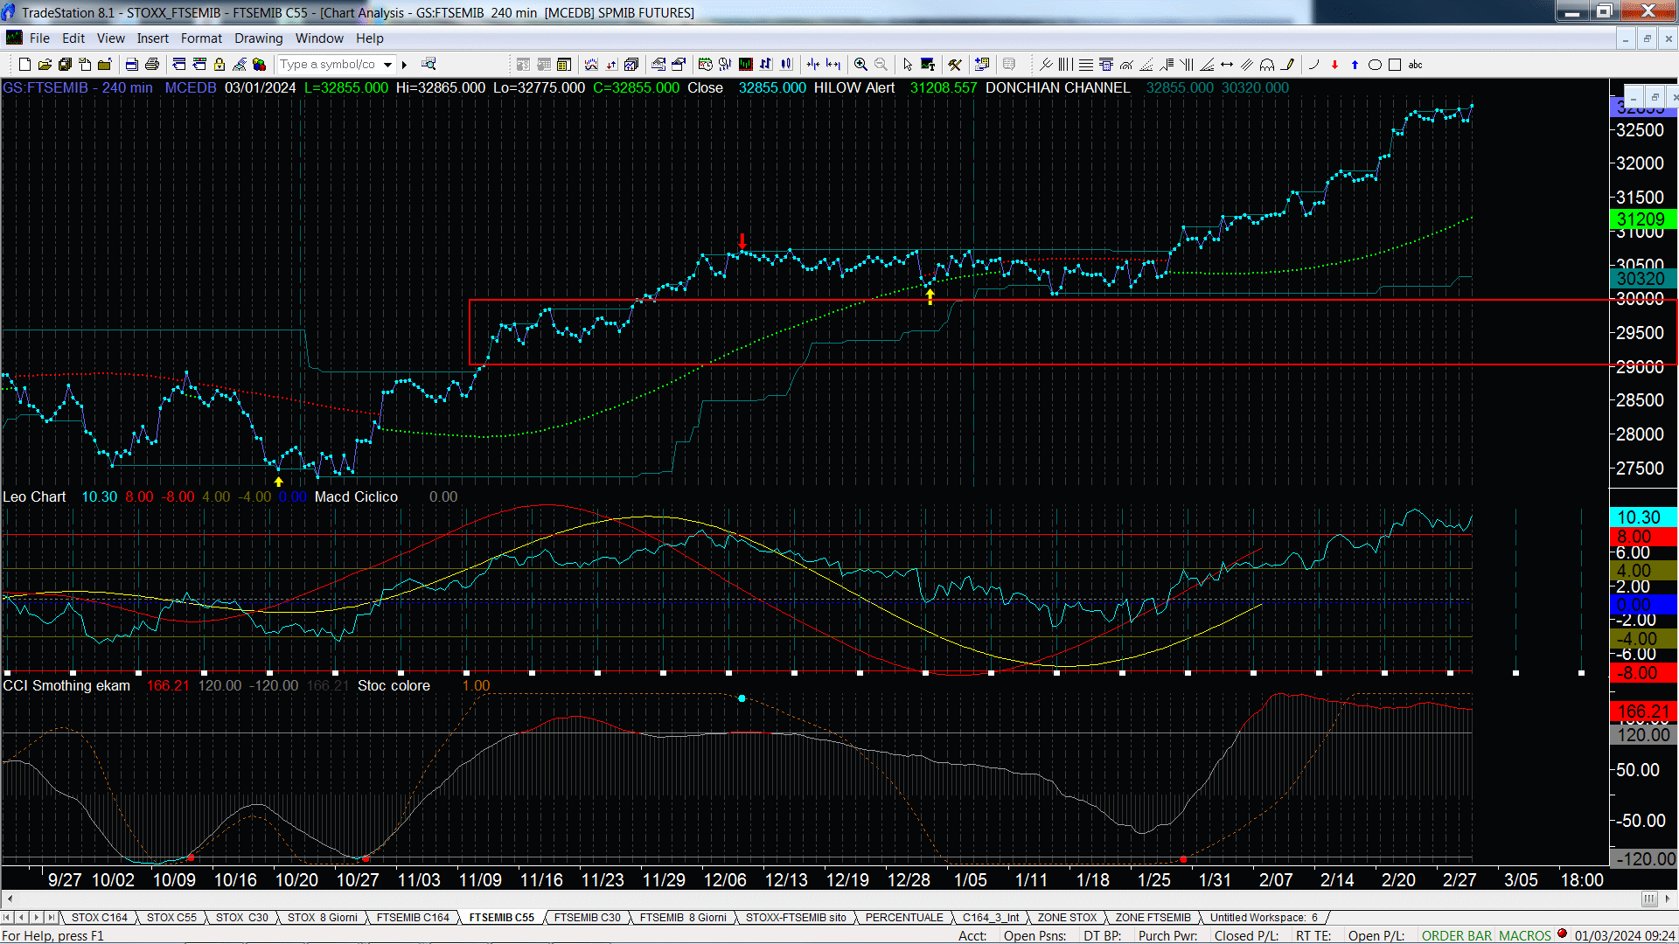This screenshot has height=944, width=1679.
Task: Select the rectangle drawing tool
Action: 1395,64
